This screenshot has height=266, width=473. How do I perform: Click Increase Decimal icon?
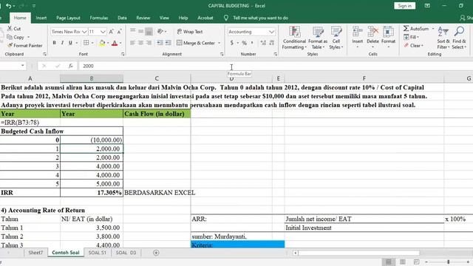263,43
